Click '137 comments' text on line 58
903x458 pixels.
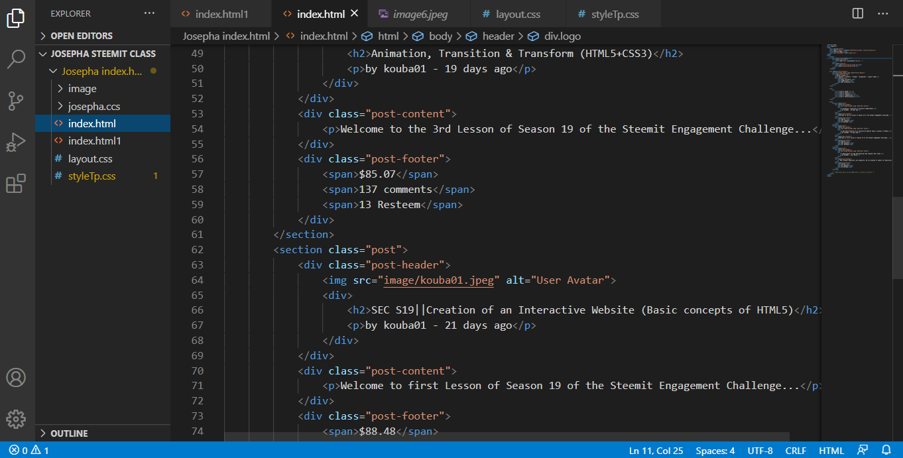(x=396, y=190)
